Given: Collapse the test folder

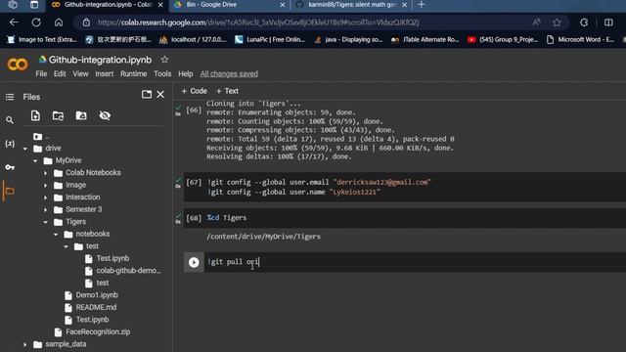Looking at the screenshot, I should pyautogui.click(x=66, y=246).
